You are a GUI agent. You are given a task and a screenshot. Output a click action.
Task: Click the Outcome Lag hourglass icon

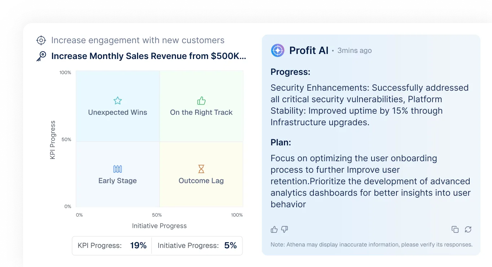point(201,169)
